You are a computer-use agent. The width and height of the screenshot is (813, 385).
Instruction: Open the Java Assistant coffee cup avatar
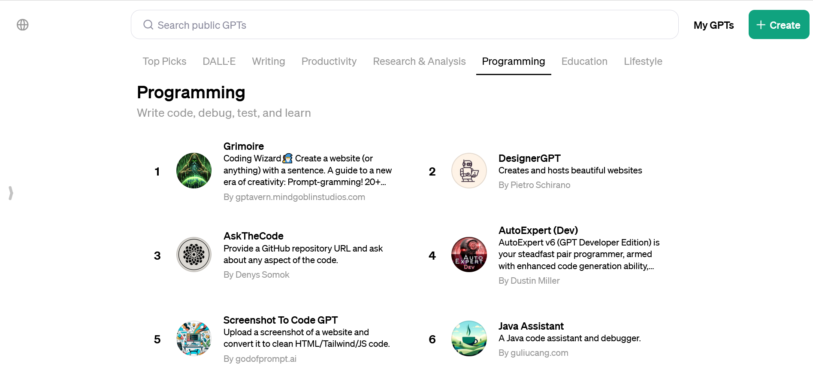pos(469,338)
